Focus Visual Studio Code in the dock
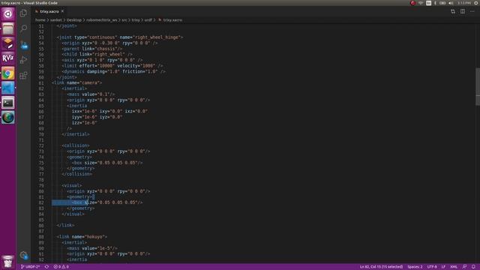480x270 pixels. point(8,88)
